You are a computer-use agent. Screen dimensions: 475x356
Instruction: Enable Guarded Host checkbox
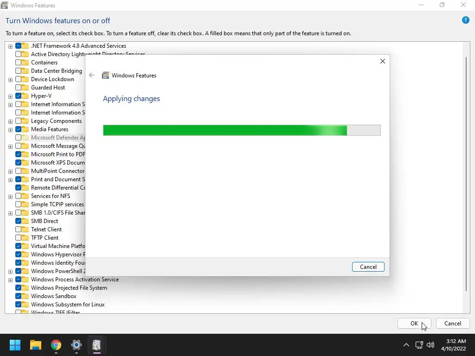18,88
